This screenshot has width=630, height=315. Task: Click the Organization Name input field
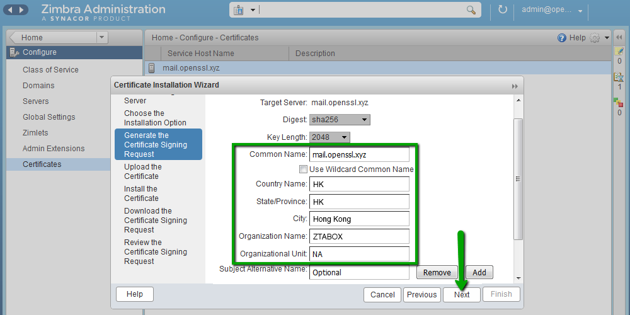coord(359,237)
